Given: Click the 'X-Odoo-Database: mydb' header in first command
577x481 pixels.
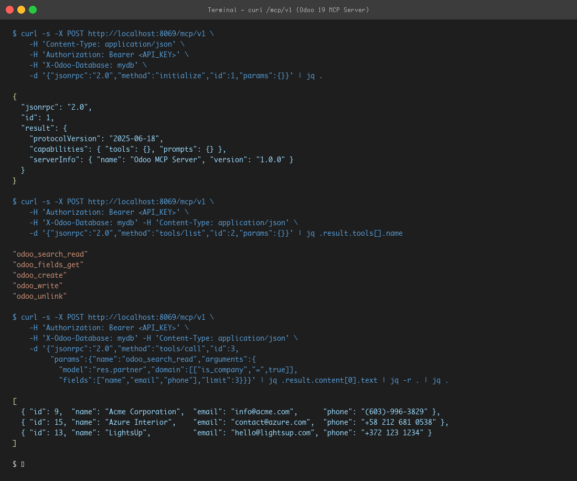Looking at the screenshot, I should [90, 65].
